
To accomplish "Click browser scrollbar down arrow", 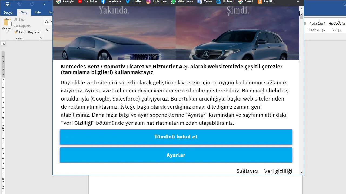I will tap(301, 172).
